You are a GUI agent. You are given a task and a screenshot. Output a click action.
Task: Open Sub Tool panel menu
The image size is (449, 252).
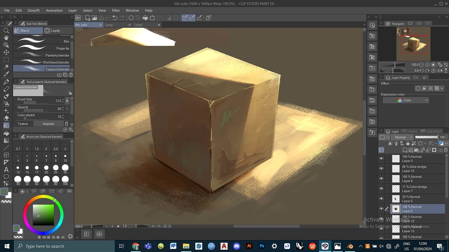click(x=15, y=24)
